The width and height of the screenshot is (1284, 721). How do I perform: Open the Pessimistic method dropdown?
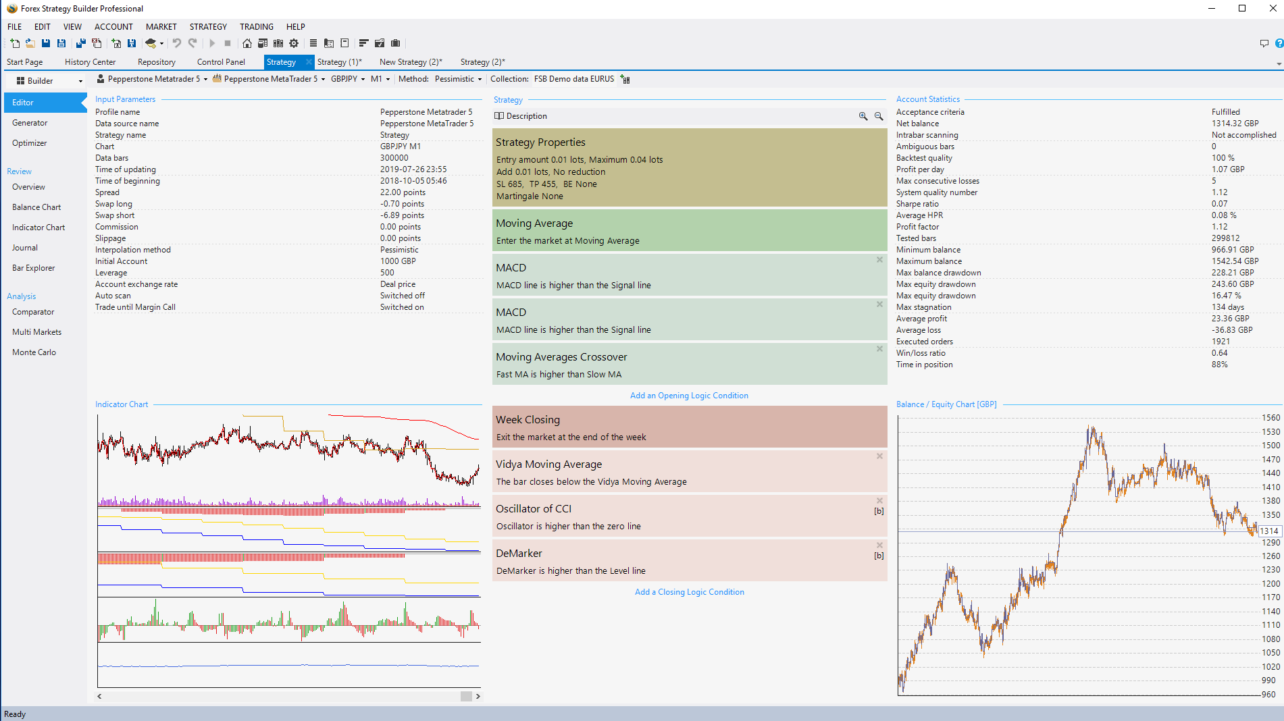point(480,79)
